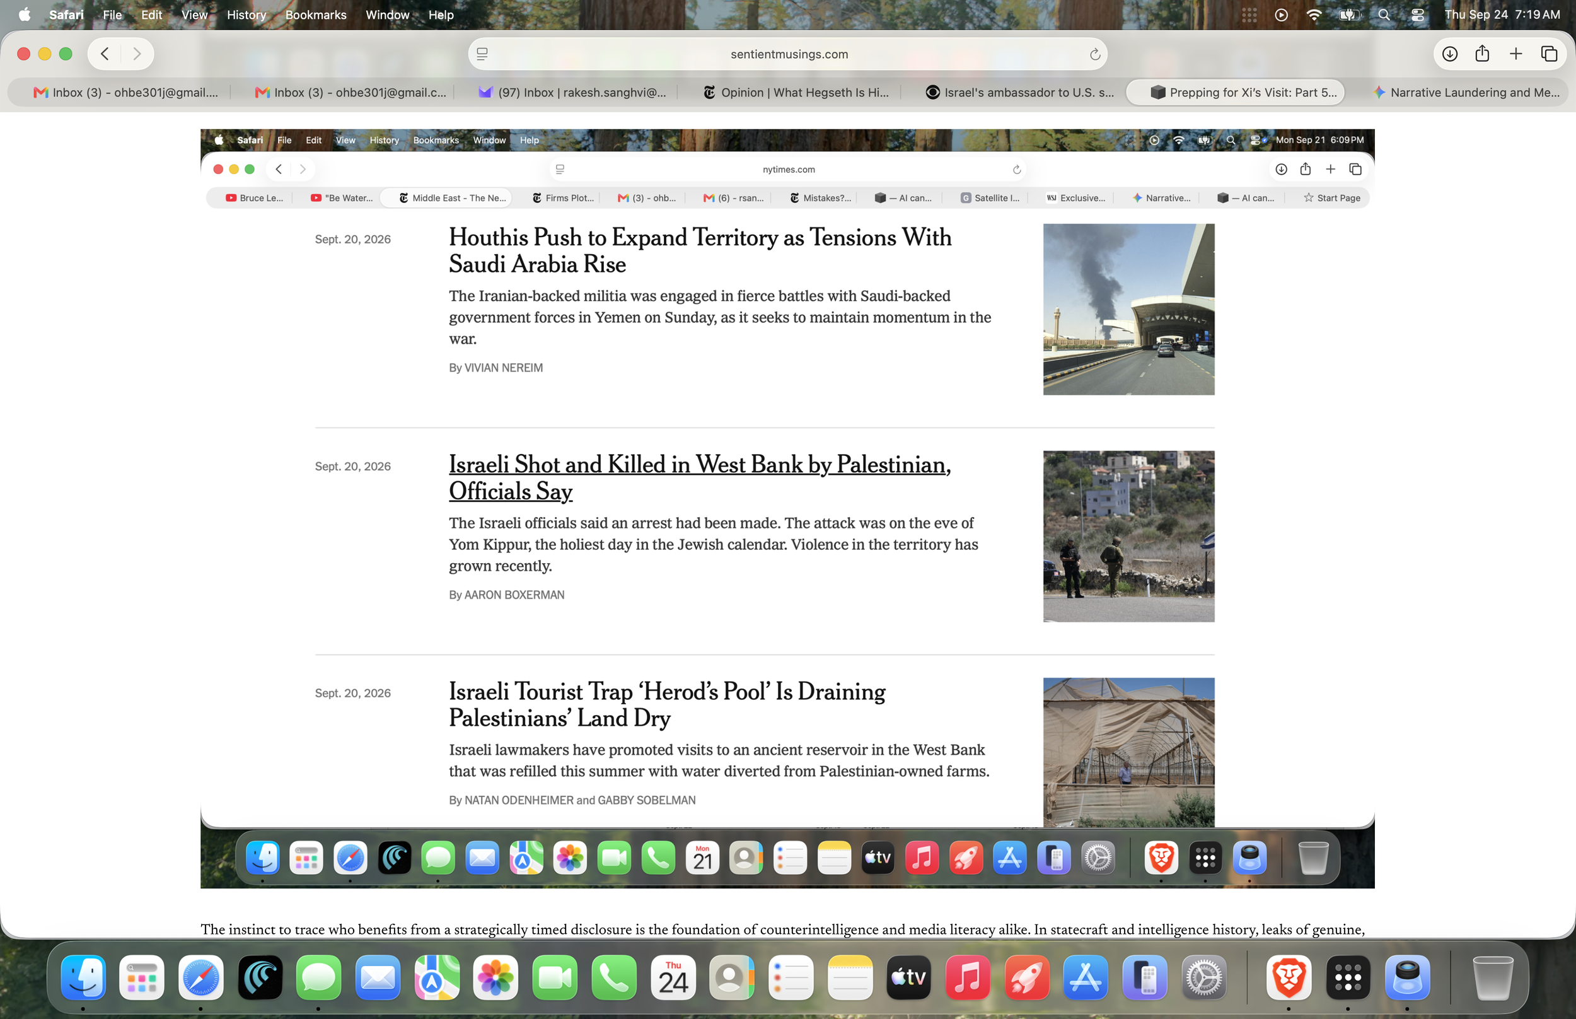Click the embedded nytimes.com screenshot image

[x=787, y=508]
